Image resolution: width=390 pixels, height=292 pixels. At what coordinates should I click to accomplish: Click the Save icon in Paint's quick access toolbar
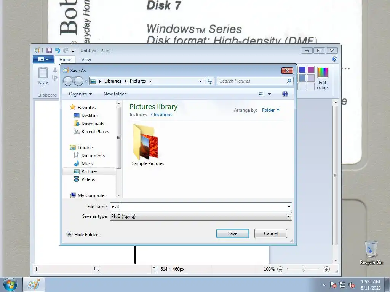coord(49,51)
